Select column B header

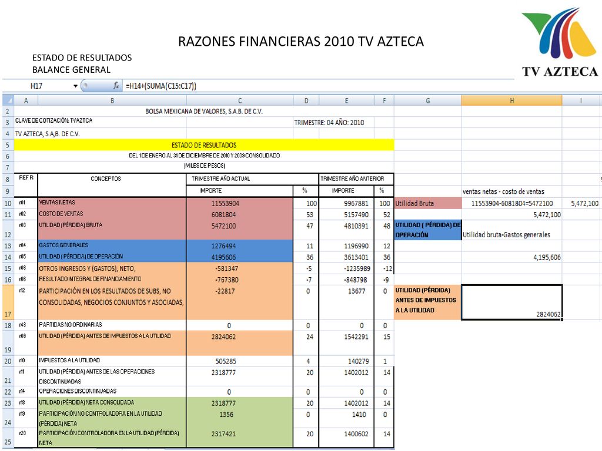click(112, 100)
